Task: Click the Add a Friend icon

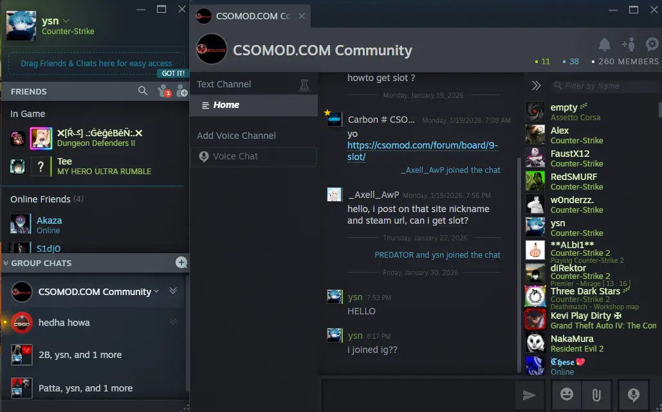Action: pos(182,91)
